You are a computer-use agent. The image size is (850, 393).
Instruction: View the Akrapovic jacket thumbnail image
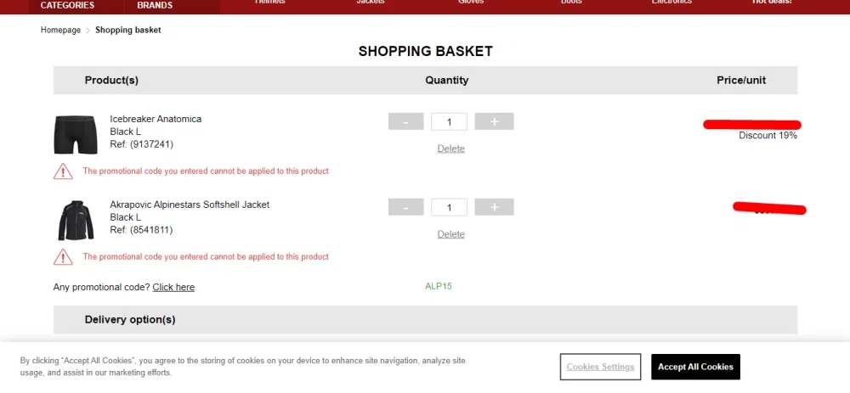(x=76, y=221)
